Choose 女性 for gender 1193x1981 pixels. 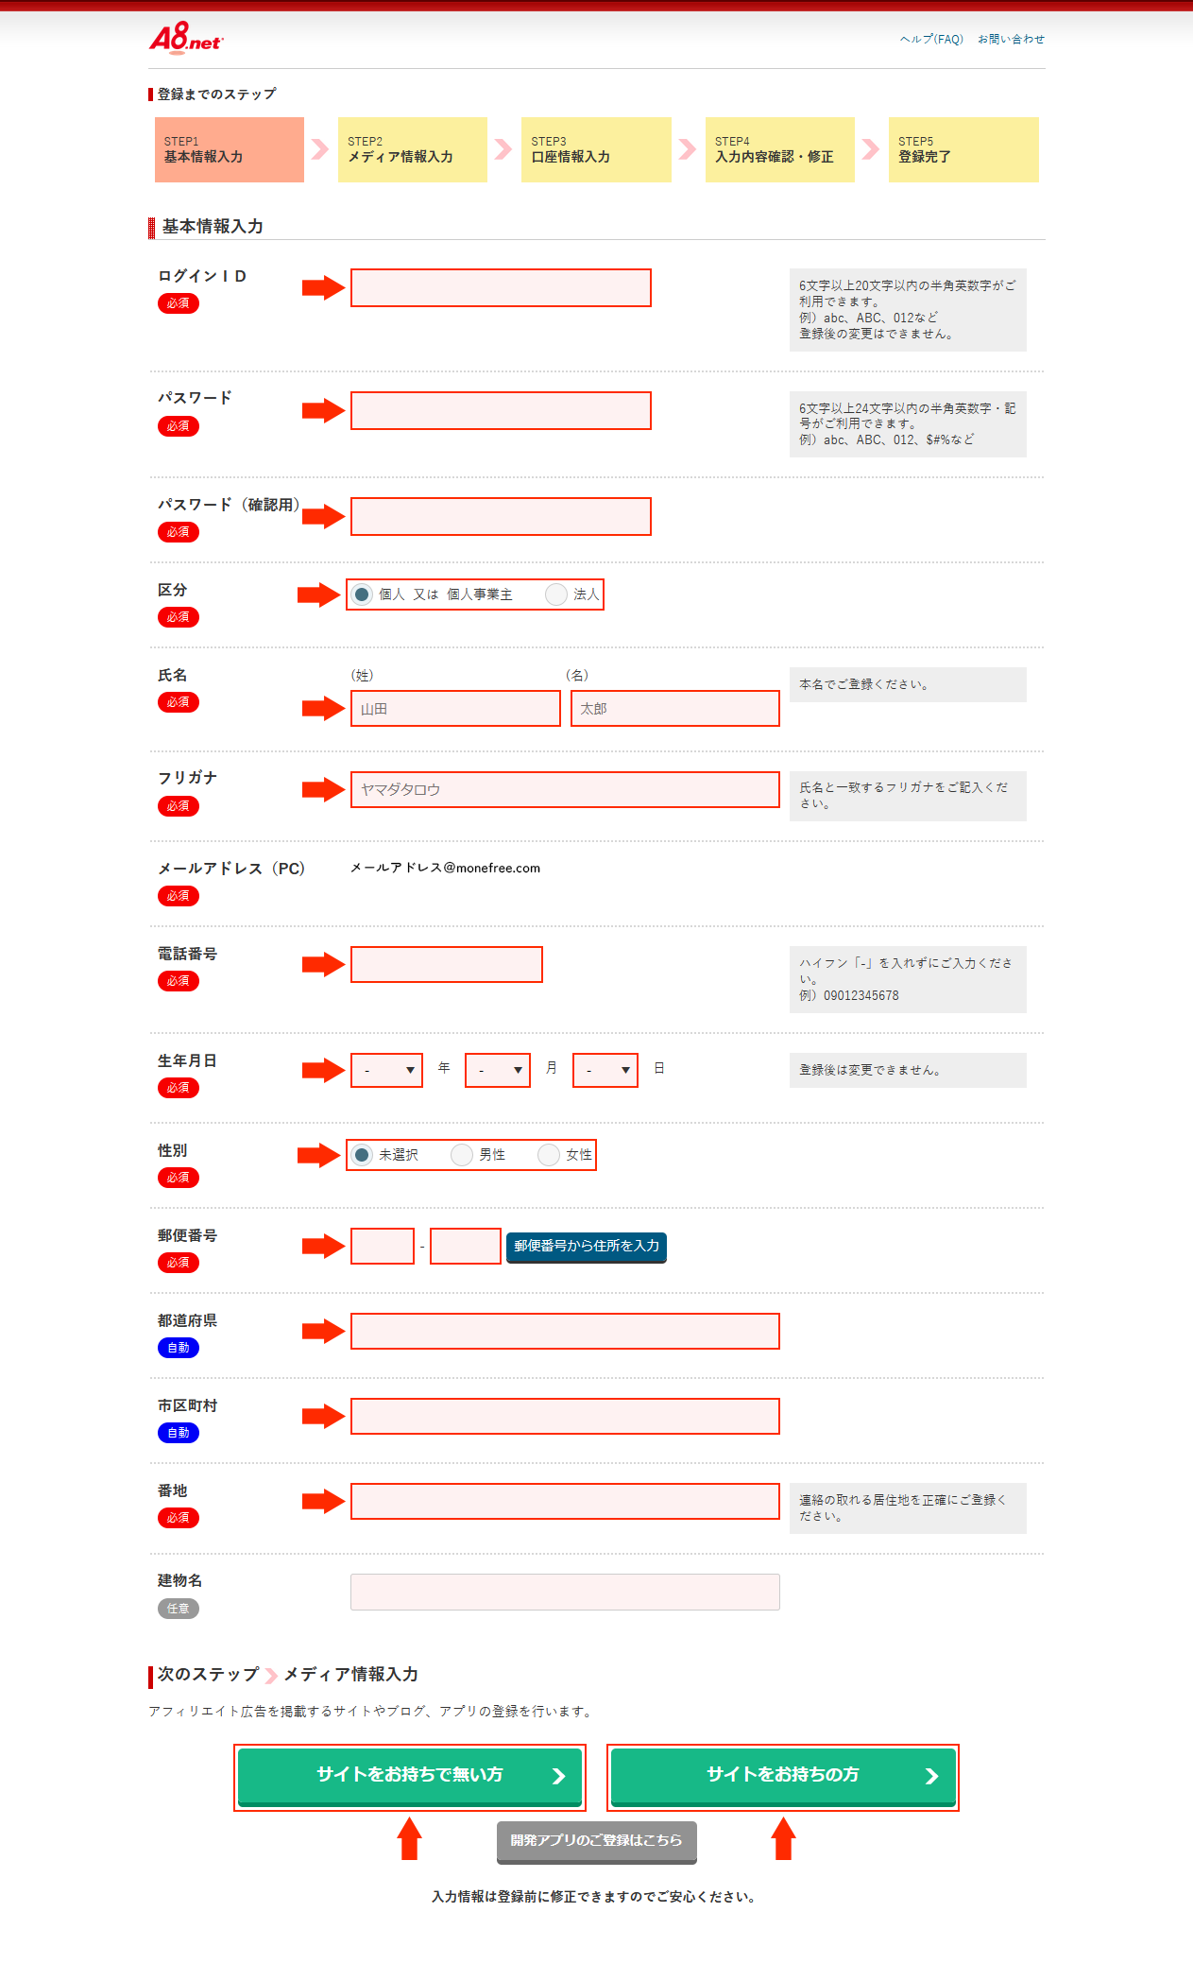(x=549, y=1154)
